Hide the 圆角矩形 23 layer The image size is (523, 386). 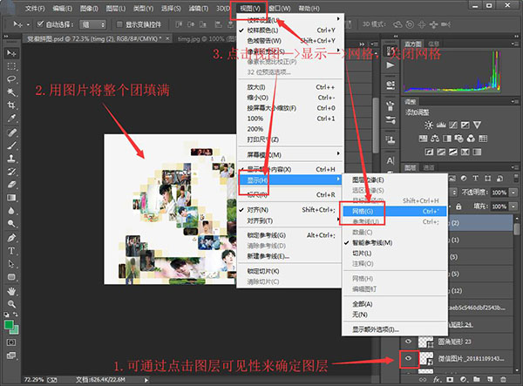pyautogui.click(x=409, y=342)
